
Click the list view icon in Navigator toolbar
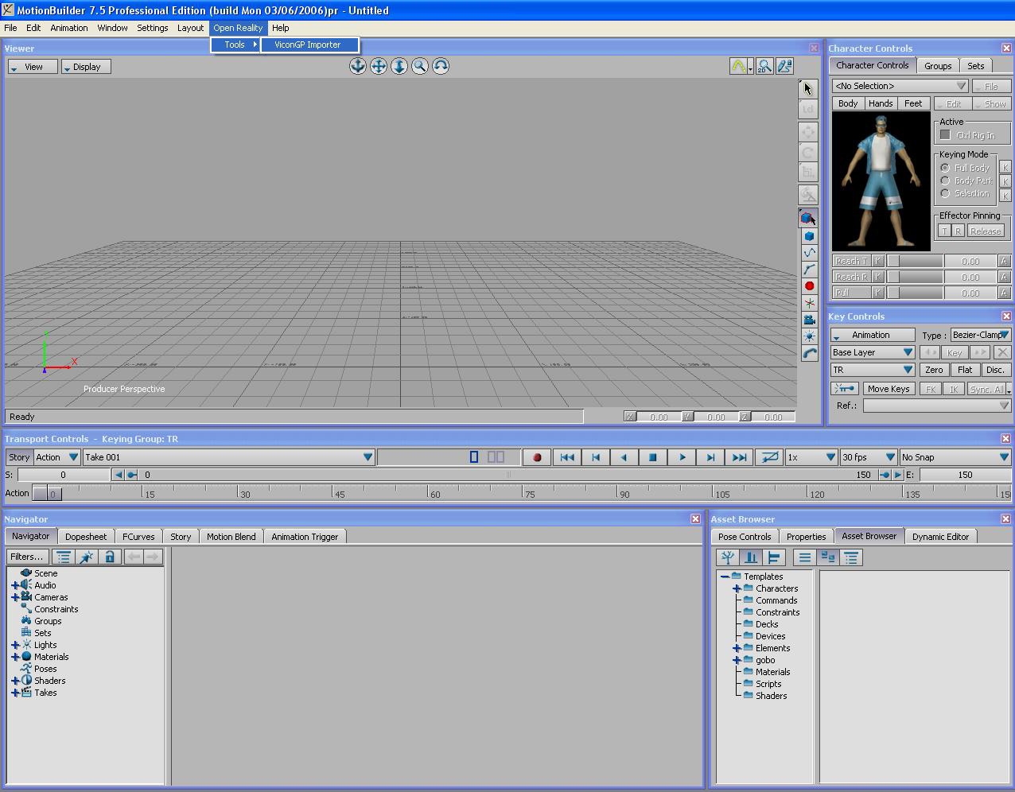pos(64,557)
